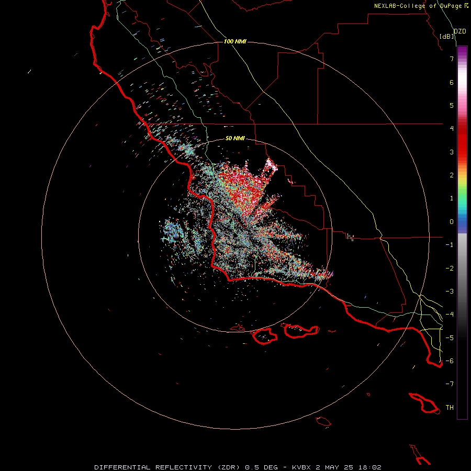The width and height of the screenshot is (471, 471).
Task: Click the KVBX station identifier in caption
Action: pyautogui.click(x=302, y=467)
